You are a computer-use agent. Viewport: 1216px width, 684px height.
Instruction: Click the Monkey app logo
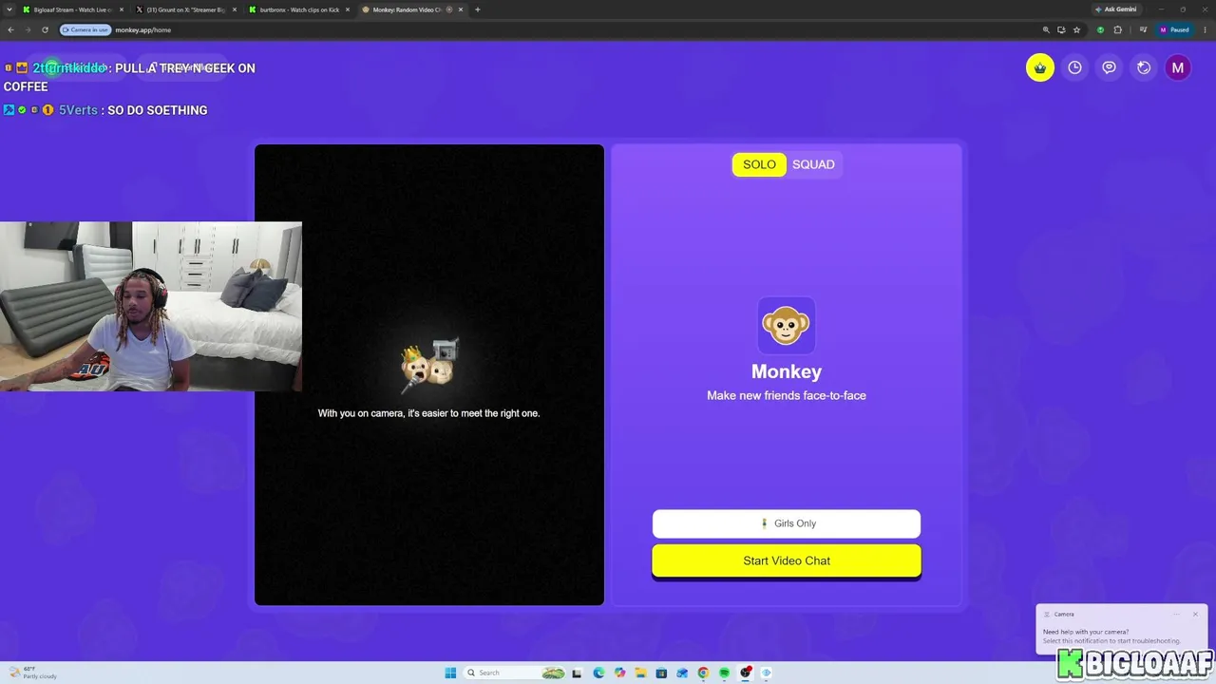pyautogui.click(x=787, y=325)
